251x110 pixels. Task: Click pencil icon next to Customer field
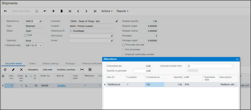pyautogui.click(x=117, y=21)
